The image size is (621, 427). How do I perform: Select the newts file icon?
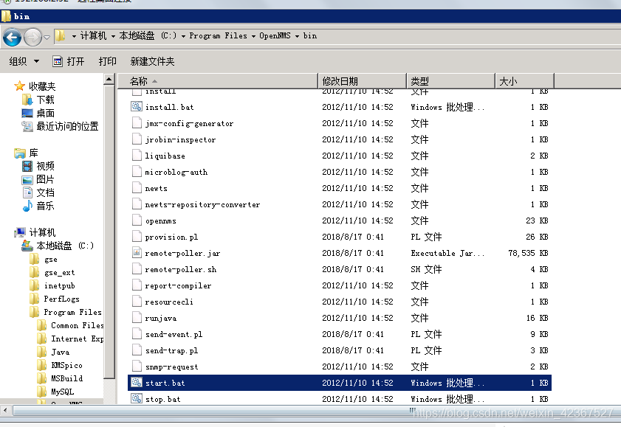coord(137,188)
